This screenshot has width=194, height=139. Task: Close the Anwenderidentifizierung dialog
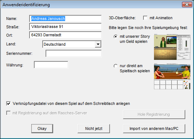[x=187, y=5]
